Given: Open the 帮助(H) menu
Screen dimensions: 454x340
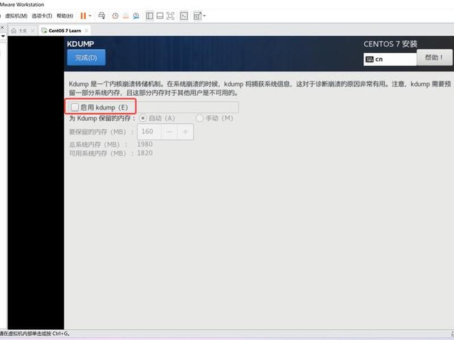Looking at the screenshot, I should 65,16.
